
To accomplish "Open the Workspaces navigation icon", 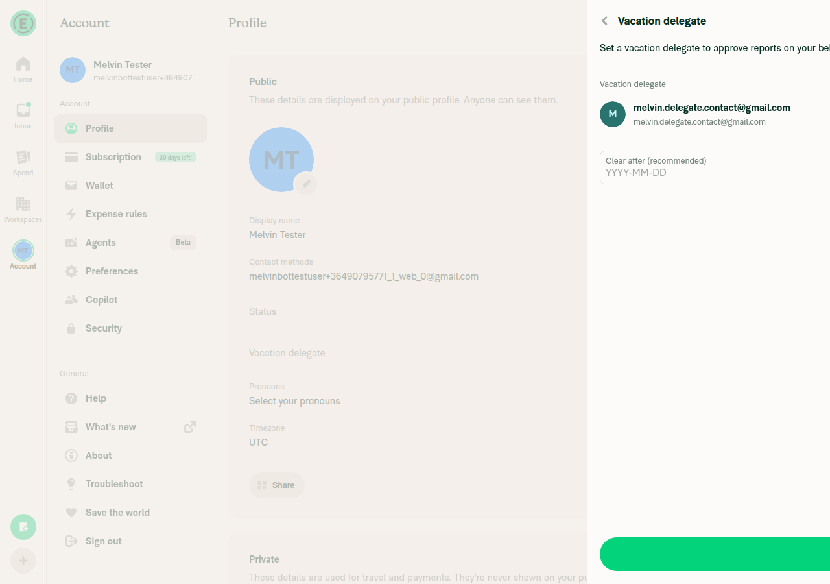I will tap(23, 210).
